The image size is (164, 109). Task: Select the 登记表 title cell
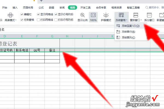pyautogui.click(x=30, y=44)
